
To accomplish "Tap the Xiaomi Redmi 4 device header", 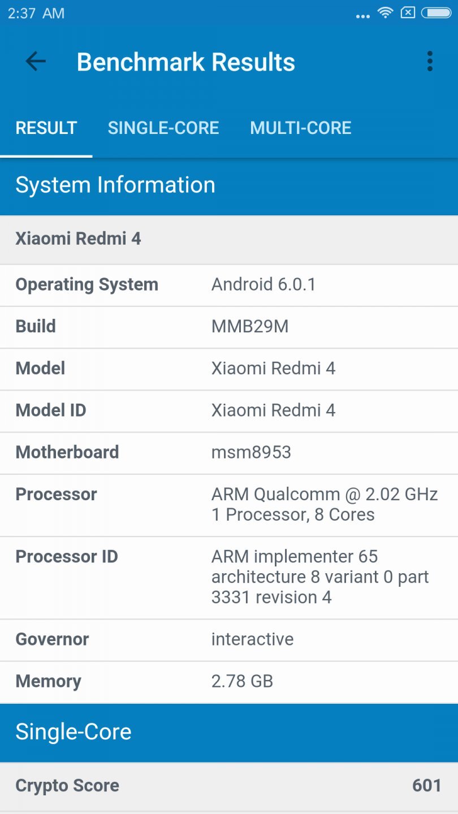I will (78, 238).
